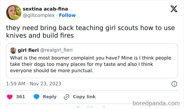Open the tweet info circle icon

click(174, 84)
